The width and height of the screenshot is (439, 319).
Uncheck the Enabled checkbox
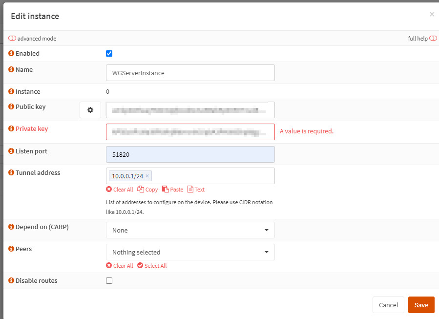pos(109,54)
